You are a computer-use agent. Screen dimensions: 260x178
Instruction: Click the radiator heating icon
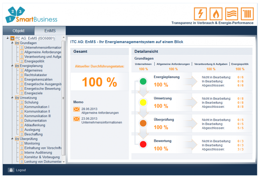pos(247,14)
